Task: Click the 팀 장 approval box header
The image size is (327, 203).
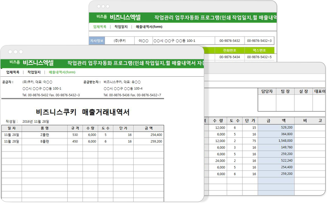Action: [285, 91]
